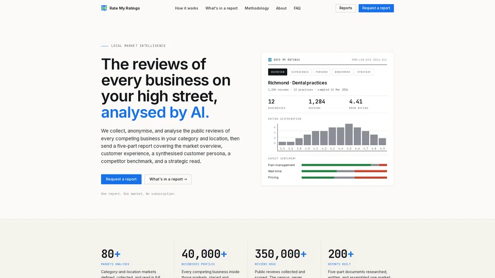Open the How it works page

coord(187,8)
